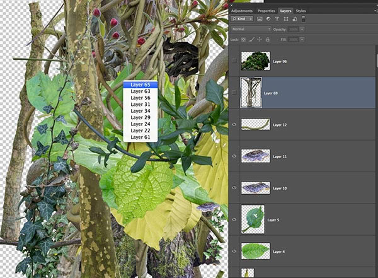The image size is (378, 278).
Task: Switch to the Adjustments tab
Action: coord(242,11)
